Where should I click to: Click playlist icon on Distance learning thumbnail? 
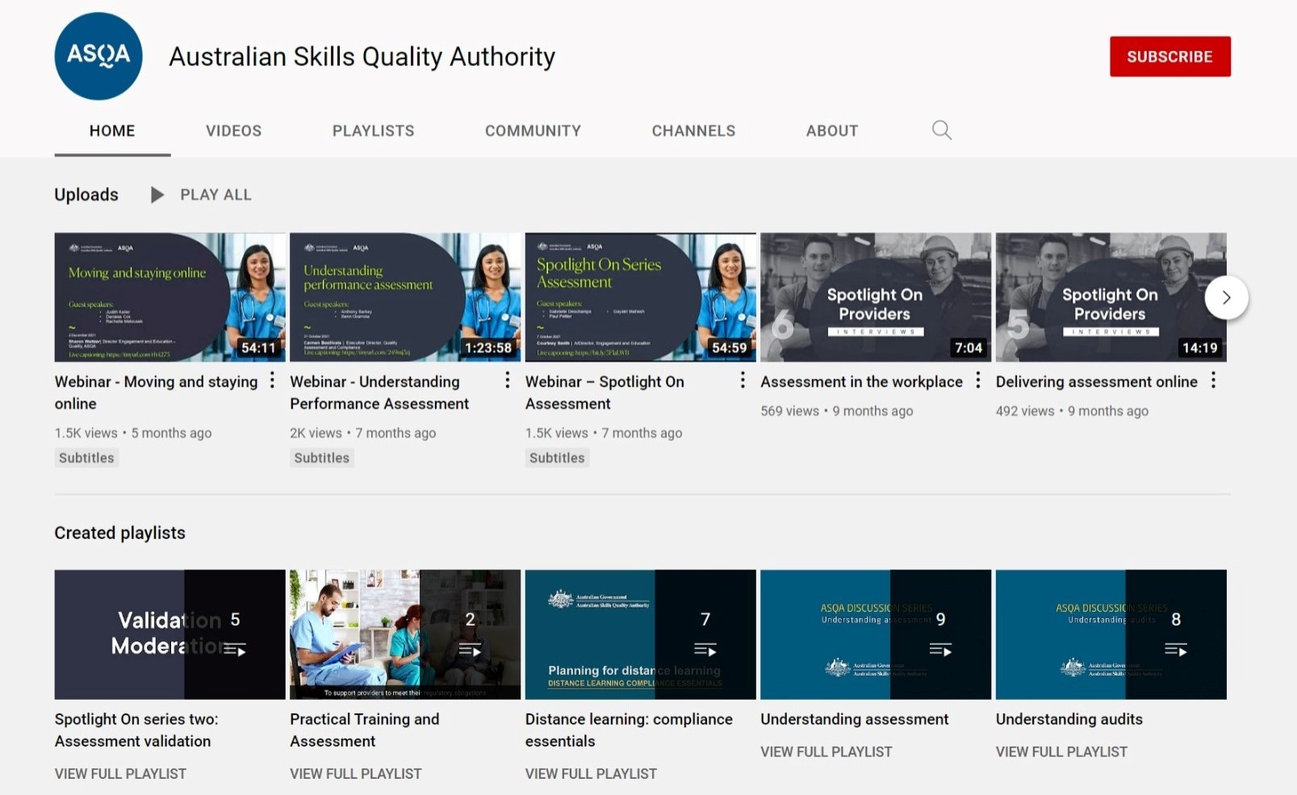click(x=705, y=649)
